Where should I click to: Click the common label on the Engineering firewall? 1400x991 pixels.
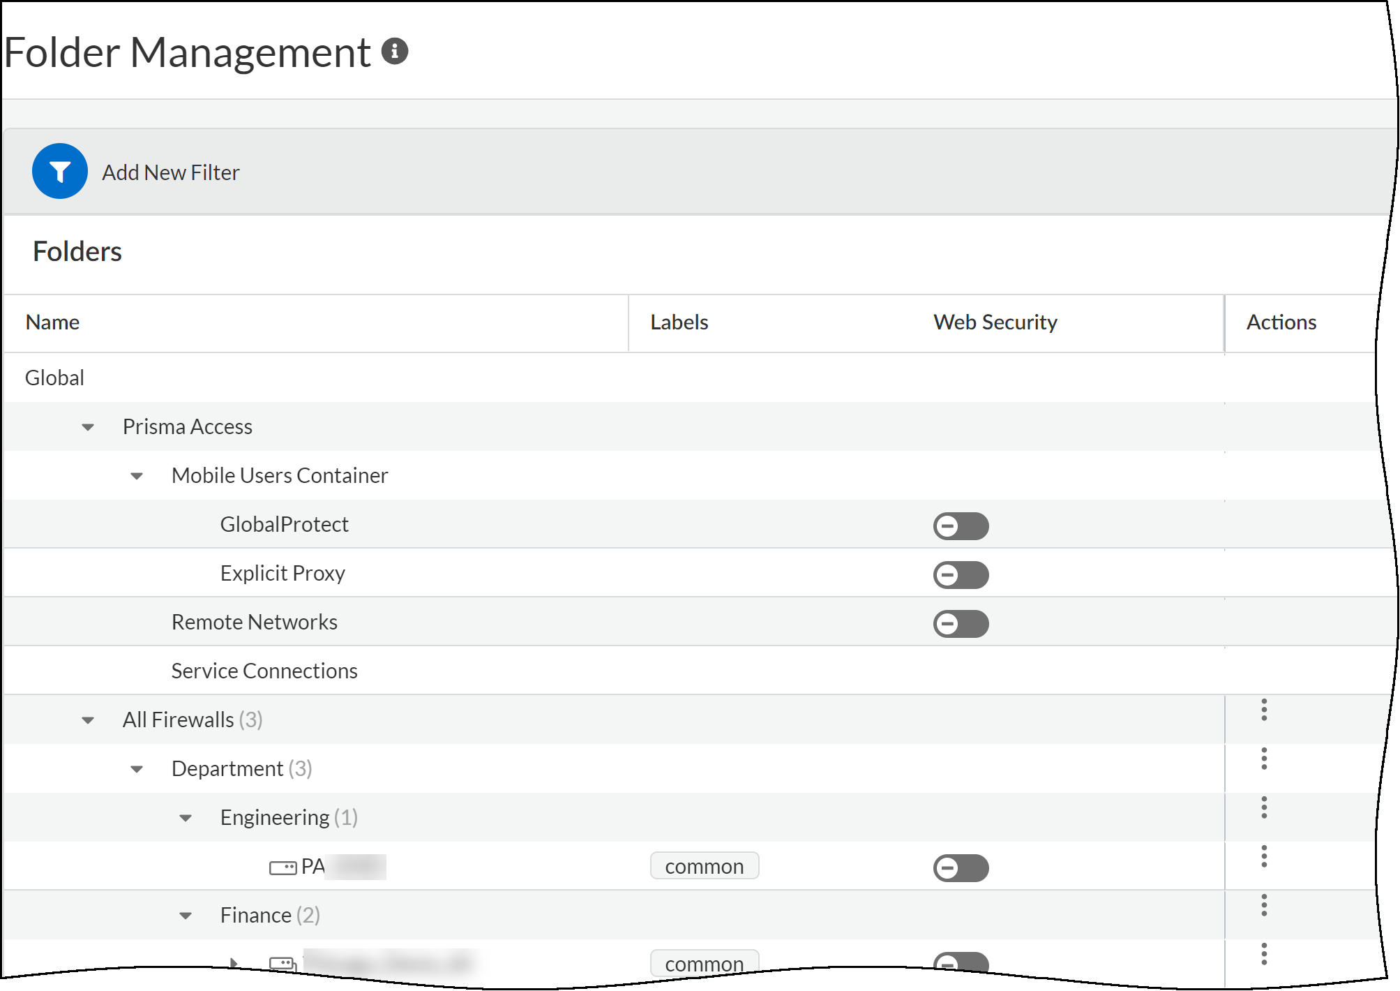click(x=704, y=866)
